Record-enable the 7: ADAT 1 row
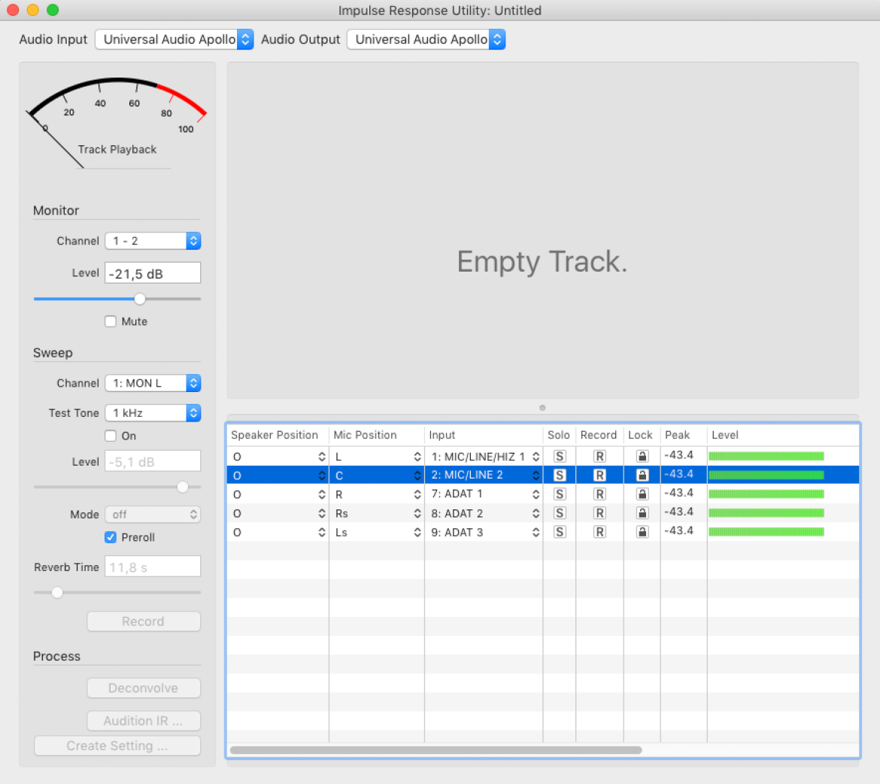 tap(599, 494)
